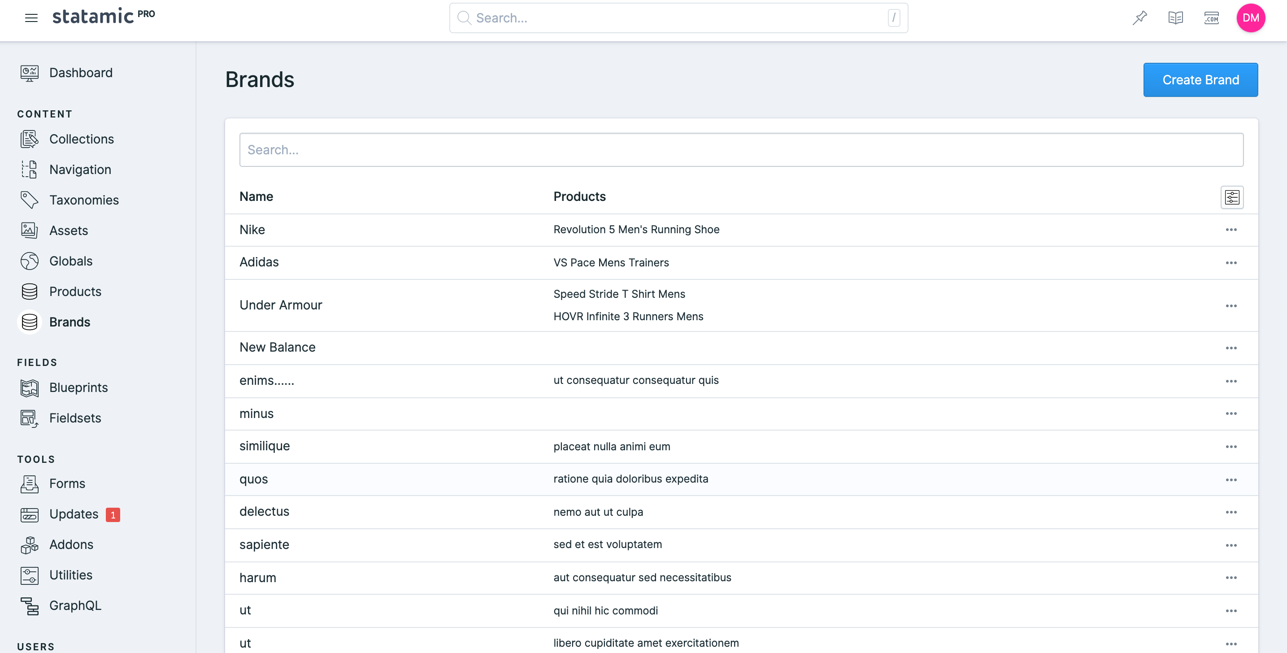1287x653 pixels.
Task: Click the Updates sidebar icon
Action: [x=30, y=514]
